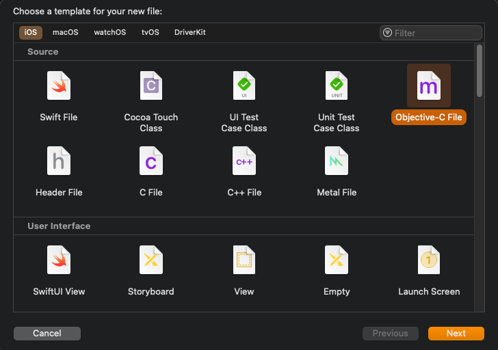
Task: Click the filter icon in search field
Action: tap(387, 33)
